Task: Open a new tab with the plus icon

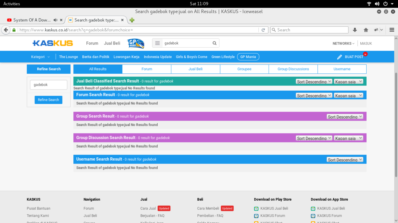Action: point(132,20)
